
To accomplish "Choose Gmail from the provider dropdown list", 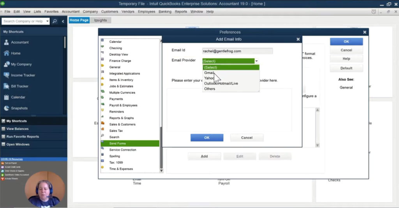I will click(x=209, y=73).
